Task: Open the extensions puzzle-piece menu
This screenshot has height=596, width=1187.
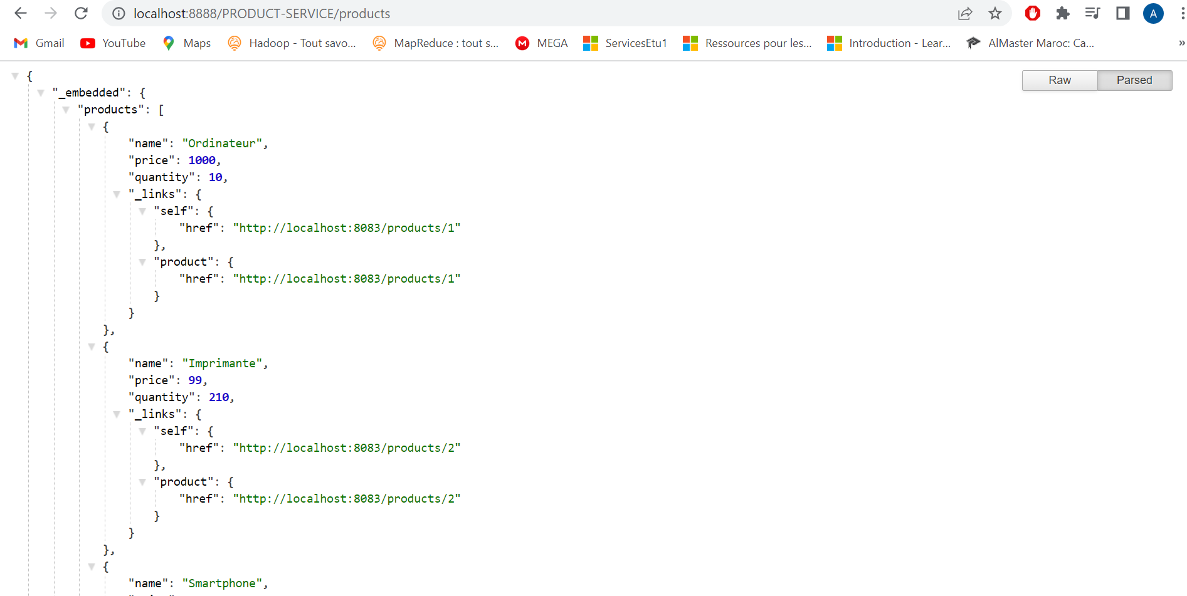Action: click(1062, 13)
